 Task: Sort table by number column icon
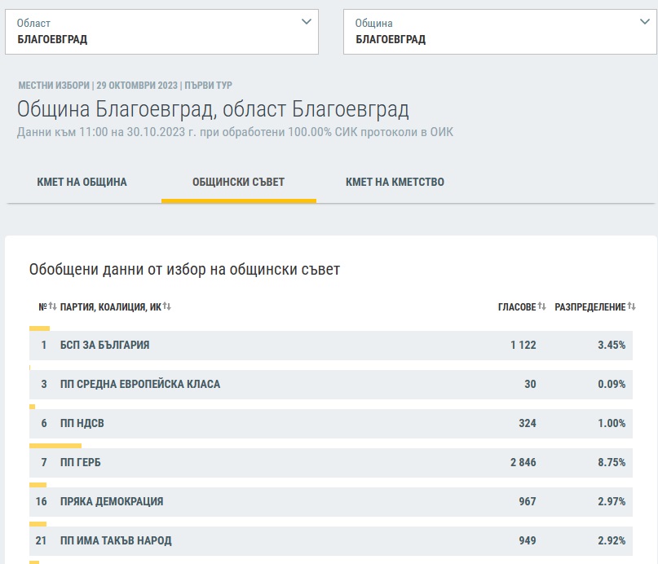pyautogui.click(x=52, y=306)
